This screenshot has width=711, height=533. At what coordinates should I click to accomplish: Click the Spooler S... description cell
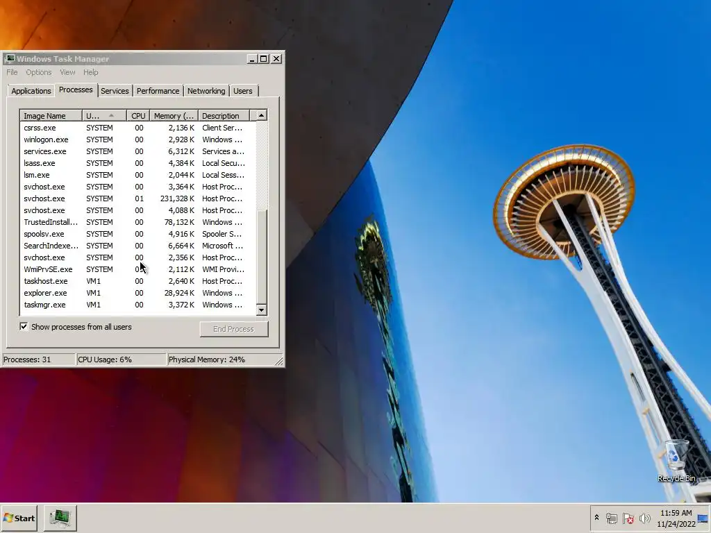click(x=221, y=234)
